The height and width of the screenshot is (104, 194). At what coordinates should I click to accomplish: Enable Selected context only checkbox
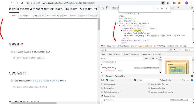pos(102,92)
